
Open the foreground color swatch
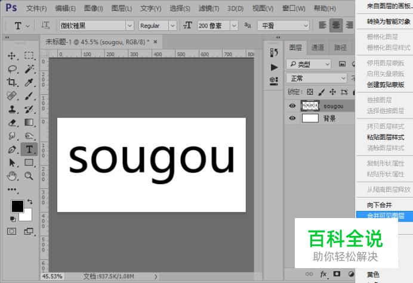pos(17,206)
